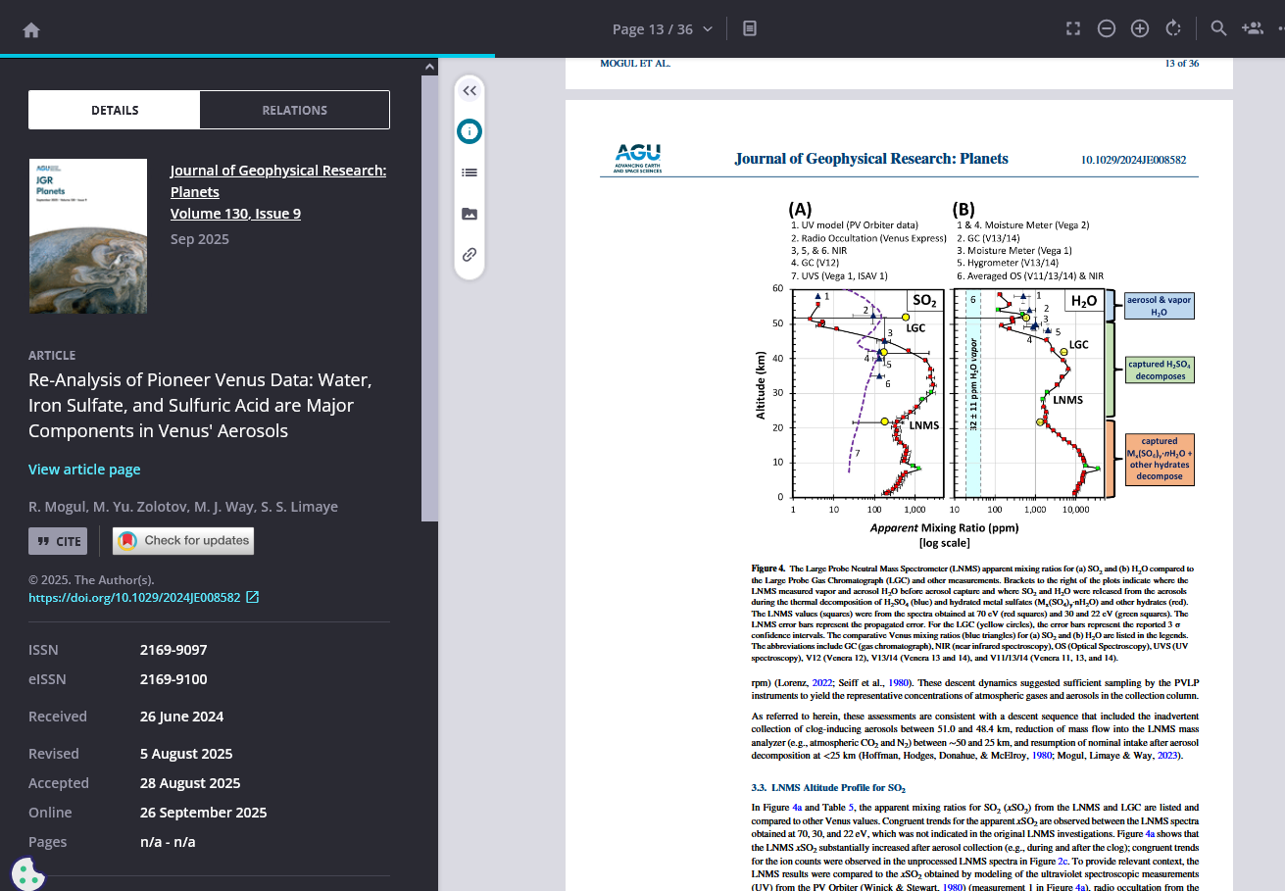Open the page thumbnails view icon
The height and width of the screenshot is (891, 1285).
[x=750, y=28]
